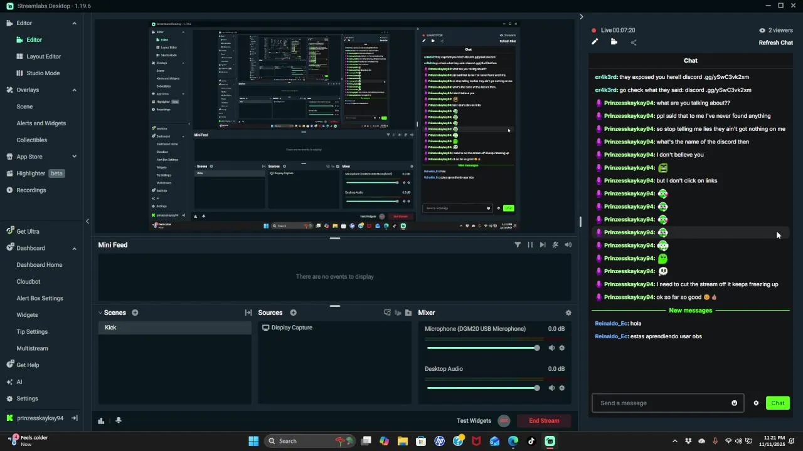Open the Mini Feed filter funnel icon

coord(518,245)
